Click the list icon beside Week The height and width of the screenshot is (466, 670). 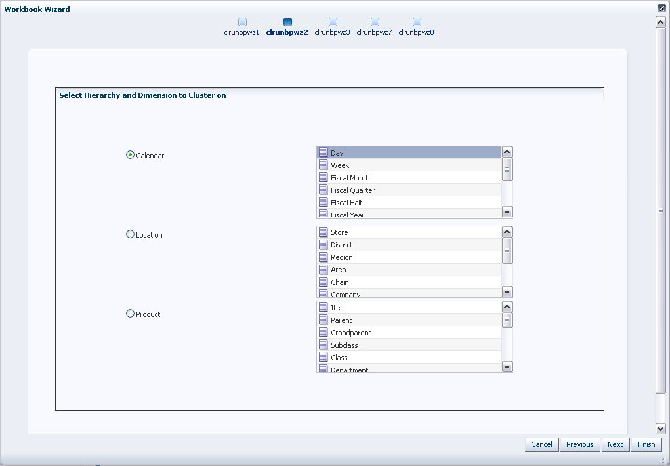[x=324, y=165]
